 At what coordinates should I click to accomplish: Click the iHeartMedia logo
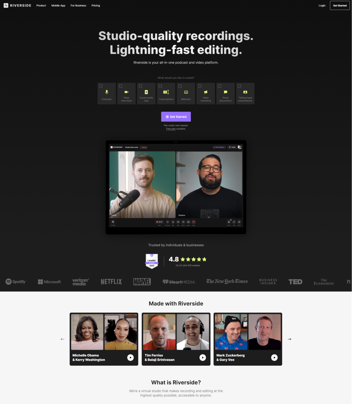point(179,282)
